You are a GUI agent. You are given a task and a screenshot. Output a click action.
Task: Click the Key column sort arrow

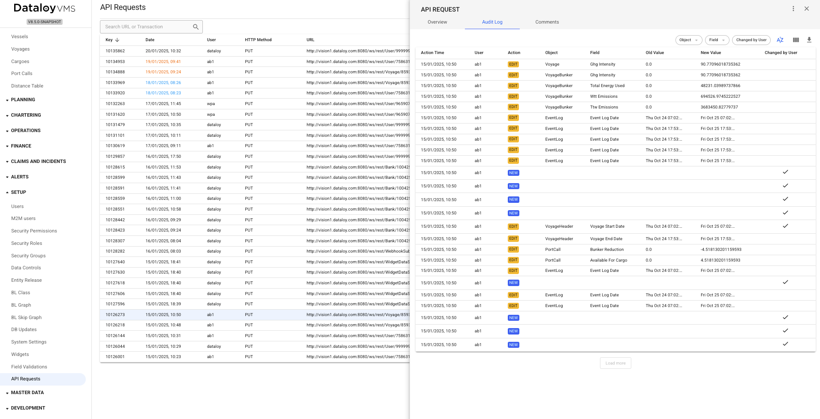click(117, 40)
